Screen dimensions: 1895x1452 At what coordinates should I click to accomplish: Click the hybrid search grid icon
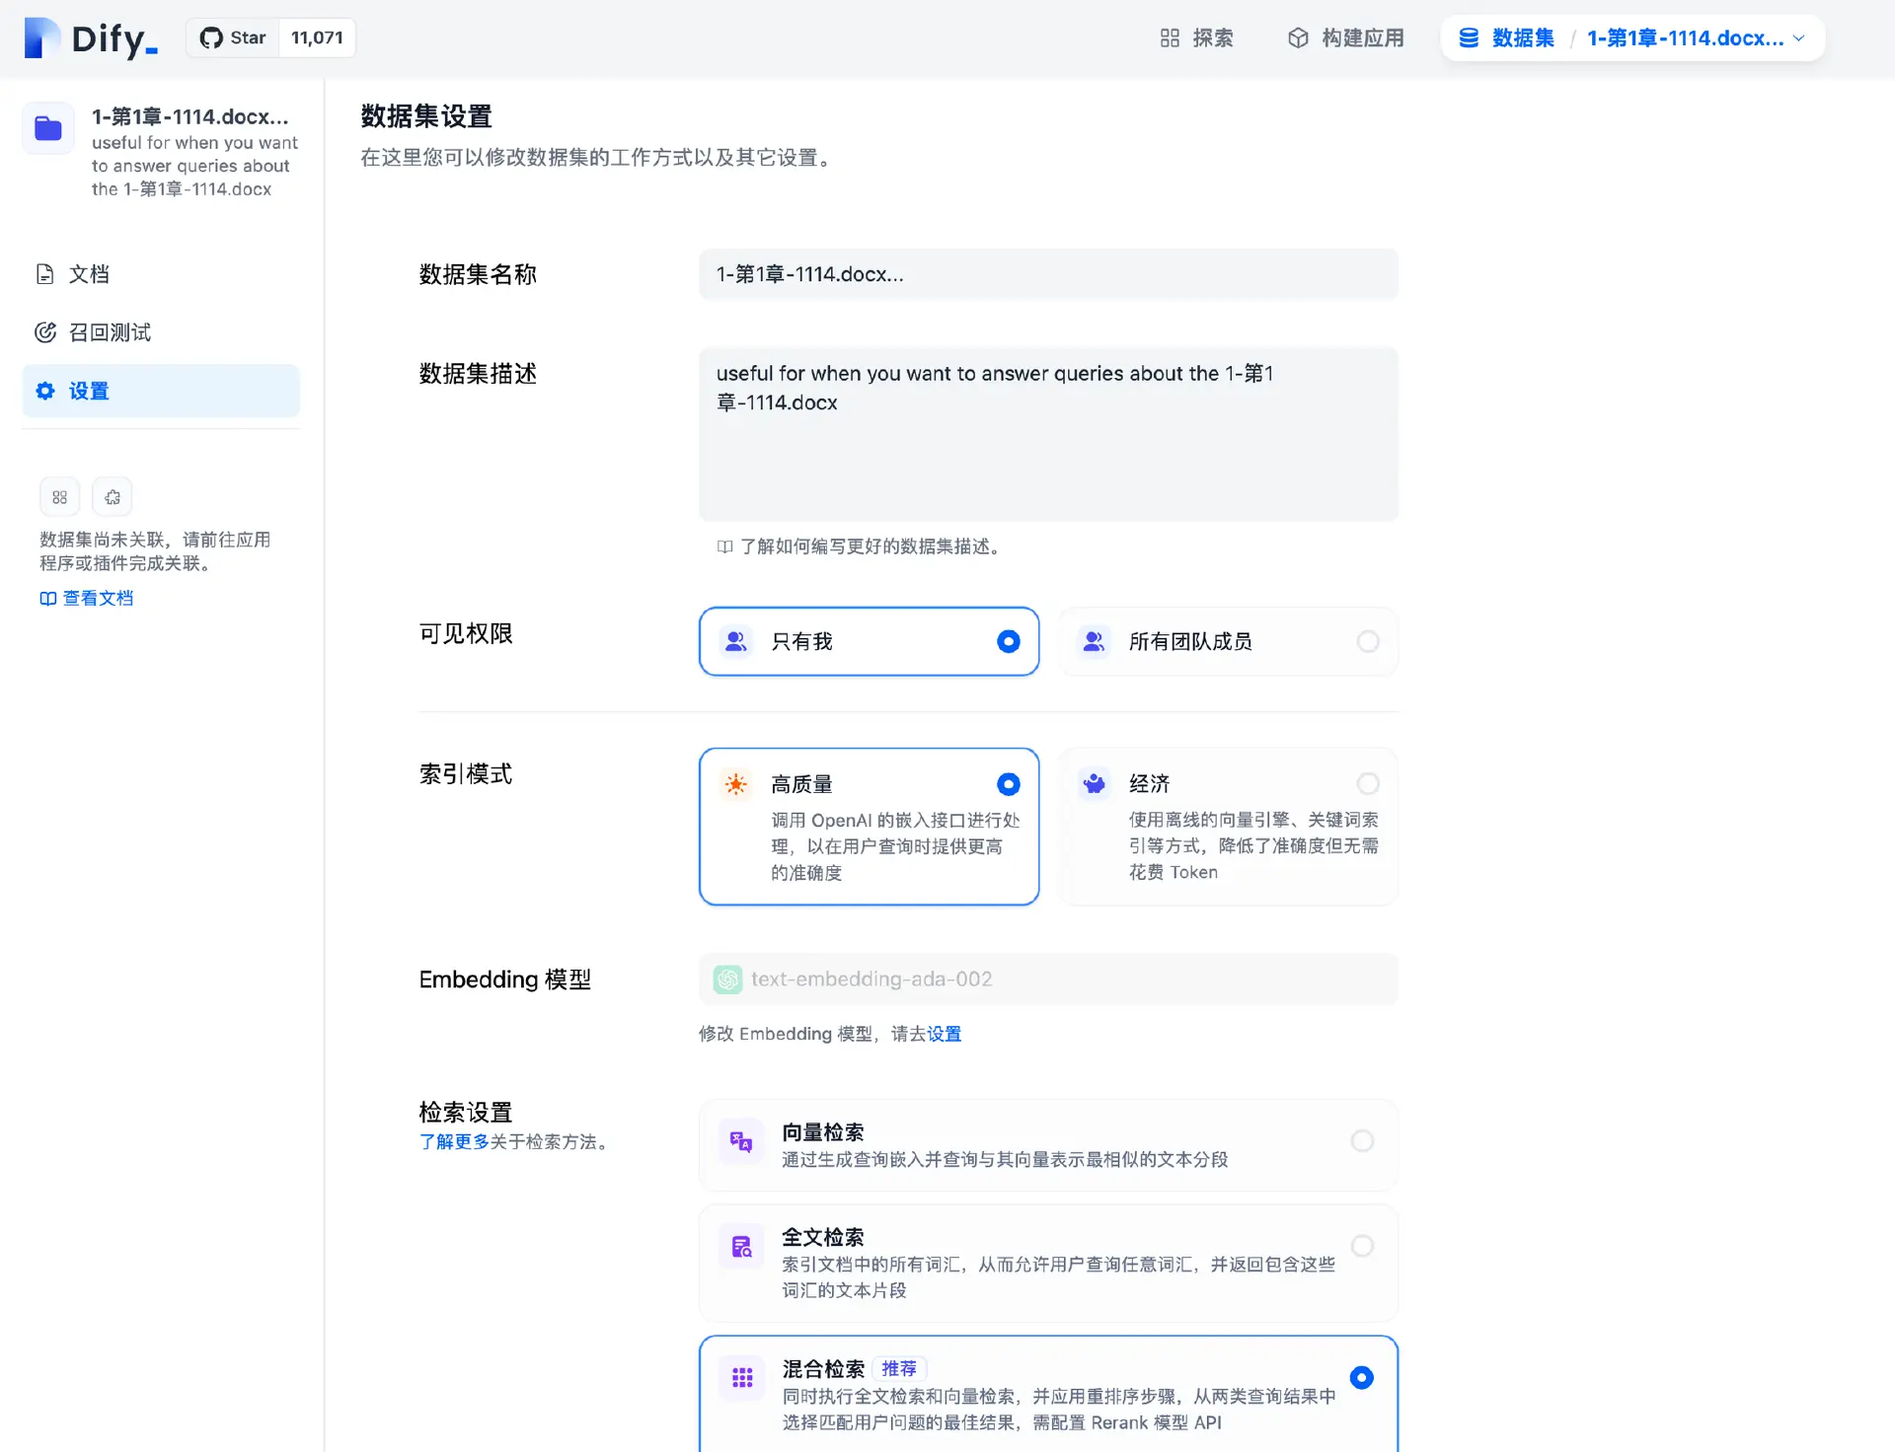pos(742,1377)
